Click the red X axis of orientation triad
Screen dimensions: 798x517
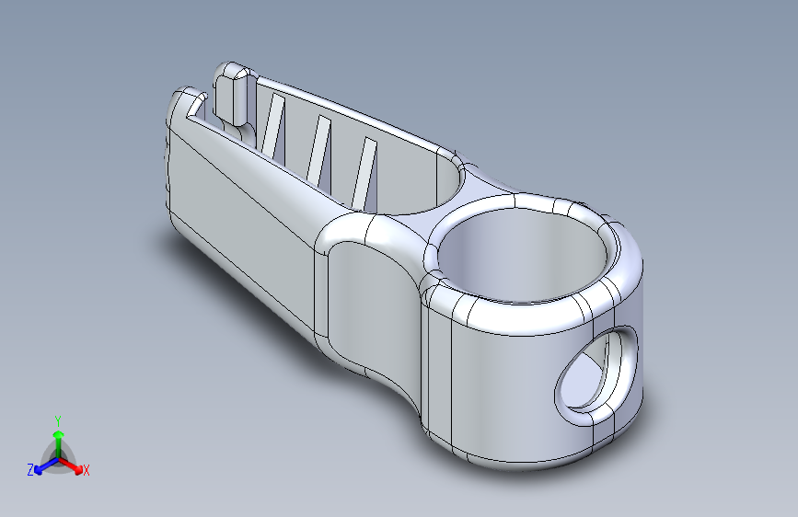[71, 465]
